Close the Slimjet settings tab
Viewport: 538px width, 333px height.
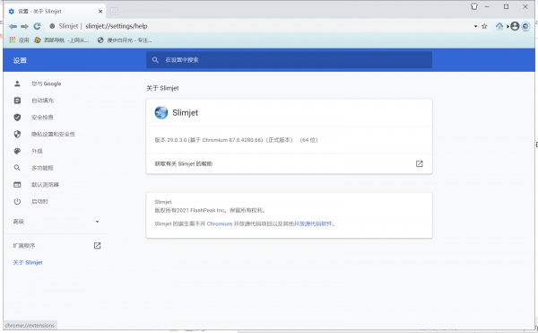(100, 12)
